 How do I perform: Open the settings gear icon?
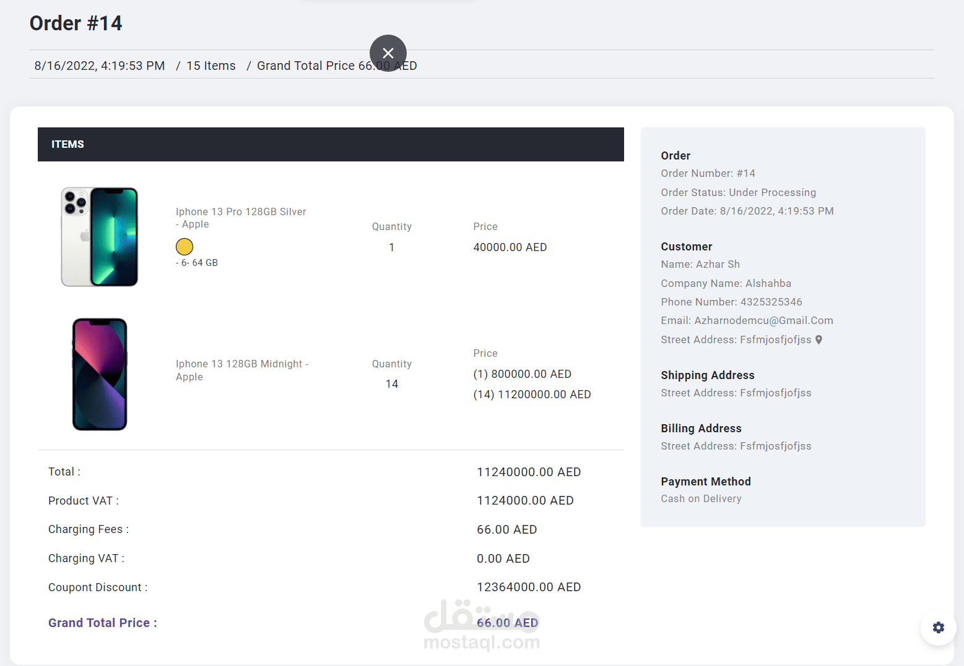point(938,627)
